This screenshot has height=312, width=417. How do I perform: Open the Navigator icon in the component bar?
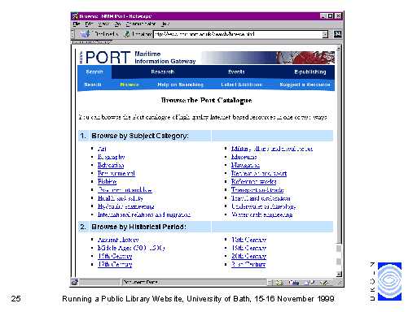[279, 283]
